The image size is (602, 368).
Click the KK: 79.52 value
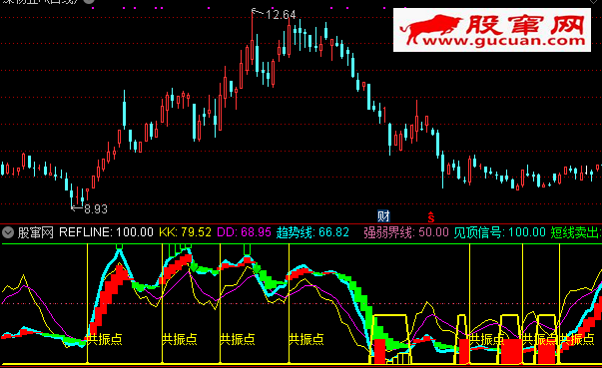pos(185,232)
